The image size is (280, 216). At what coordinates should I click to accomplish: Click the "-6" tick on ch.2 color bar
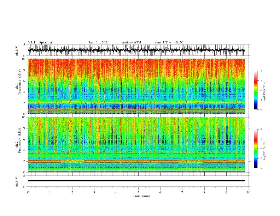click(x=261, y=158)
